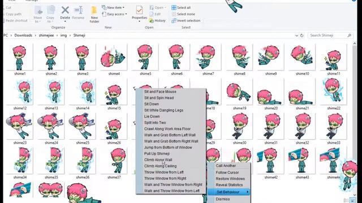Navigate to img in breadcrumb
This screenshot has width=362, height=203.
(63, 36)
